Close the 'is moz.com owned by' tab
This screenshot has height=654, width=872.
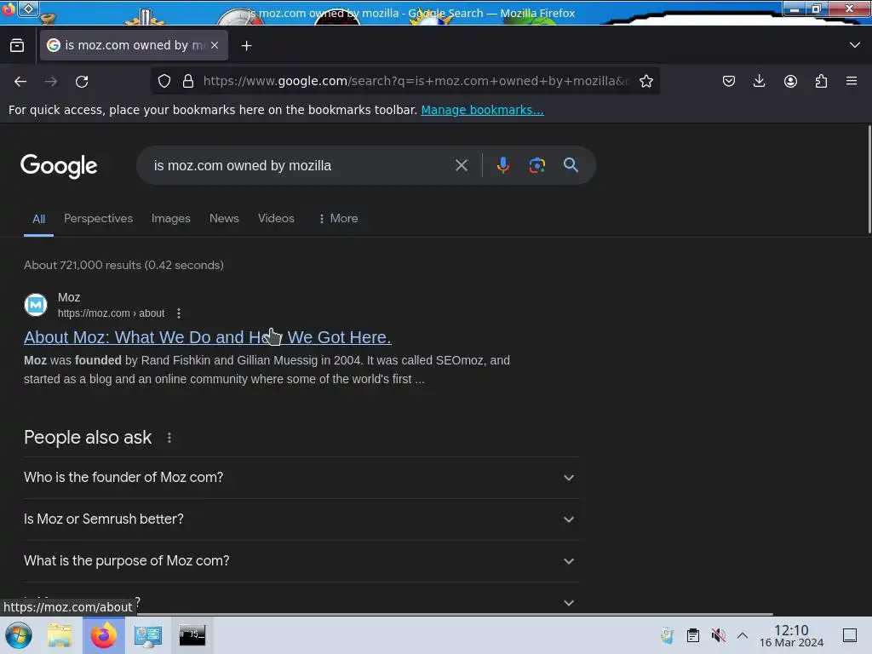coord(215,45)
